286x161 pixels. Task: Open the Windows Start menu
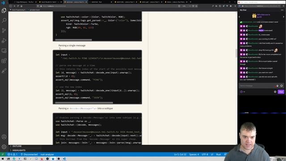pyautogui.click(x=3, y=159)
